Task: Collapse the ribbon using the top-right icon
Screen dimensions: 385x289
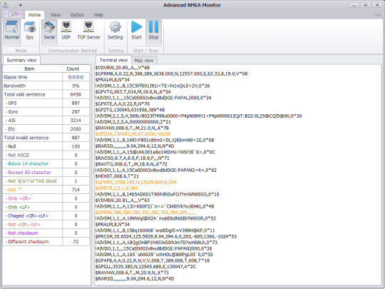Action: coord(378,15)
